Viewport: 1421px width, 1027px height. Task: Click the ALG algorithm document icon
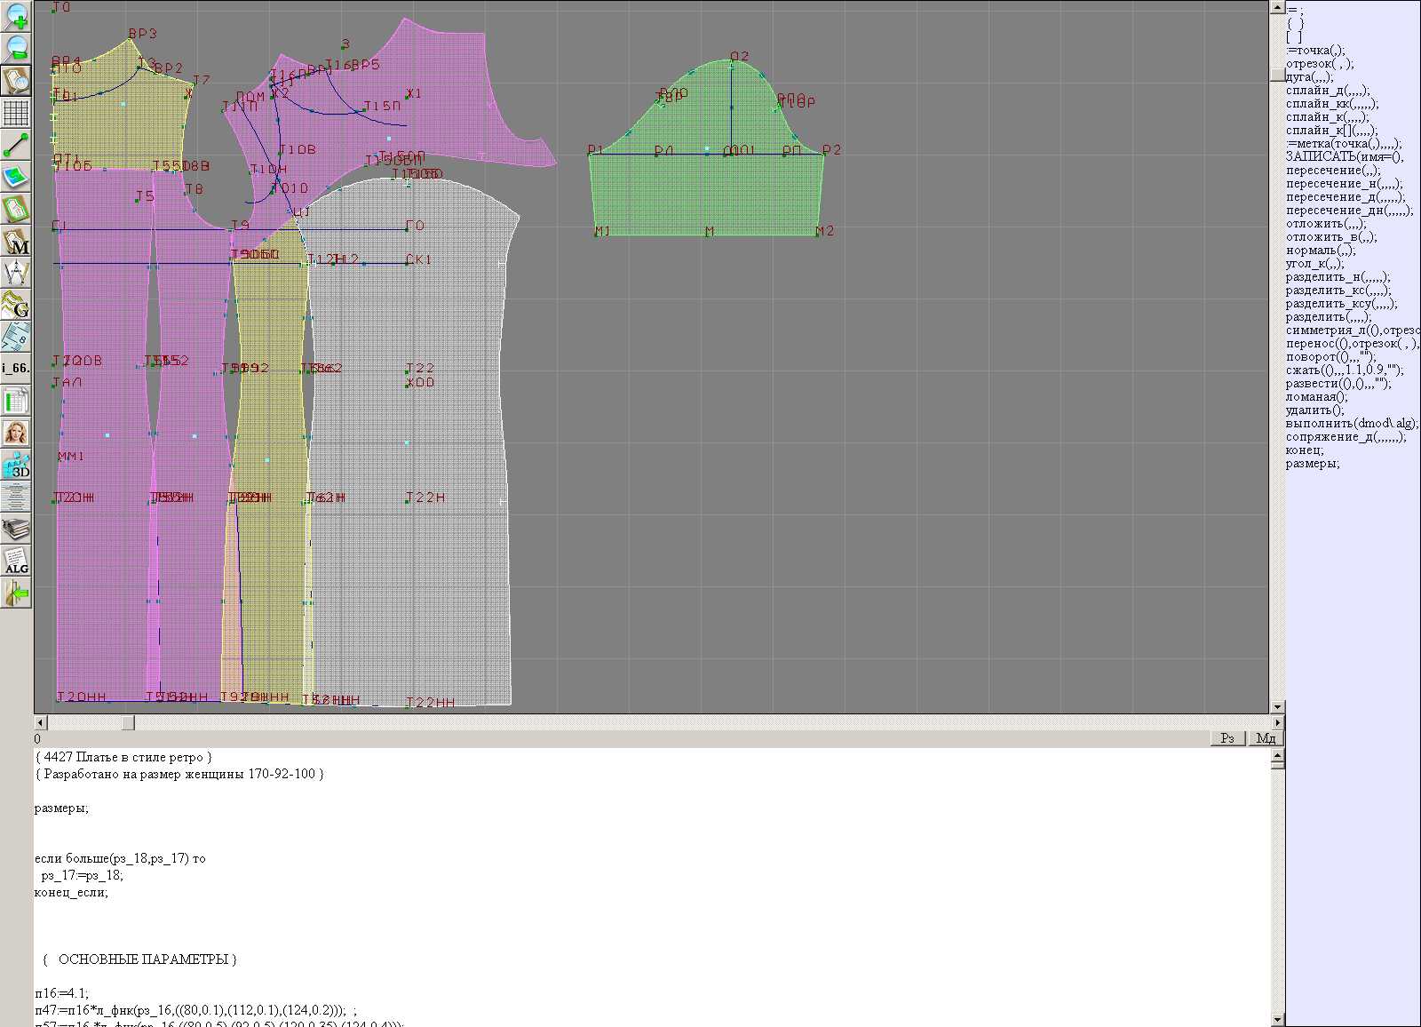click(x=16, y=561)
